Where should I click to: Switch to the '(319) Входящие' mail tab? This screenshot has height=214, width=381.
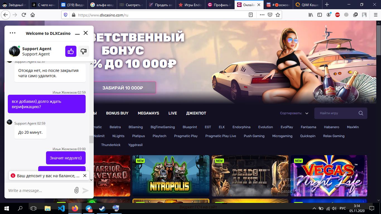pos(73,5)
